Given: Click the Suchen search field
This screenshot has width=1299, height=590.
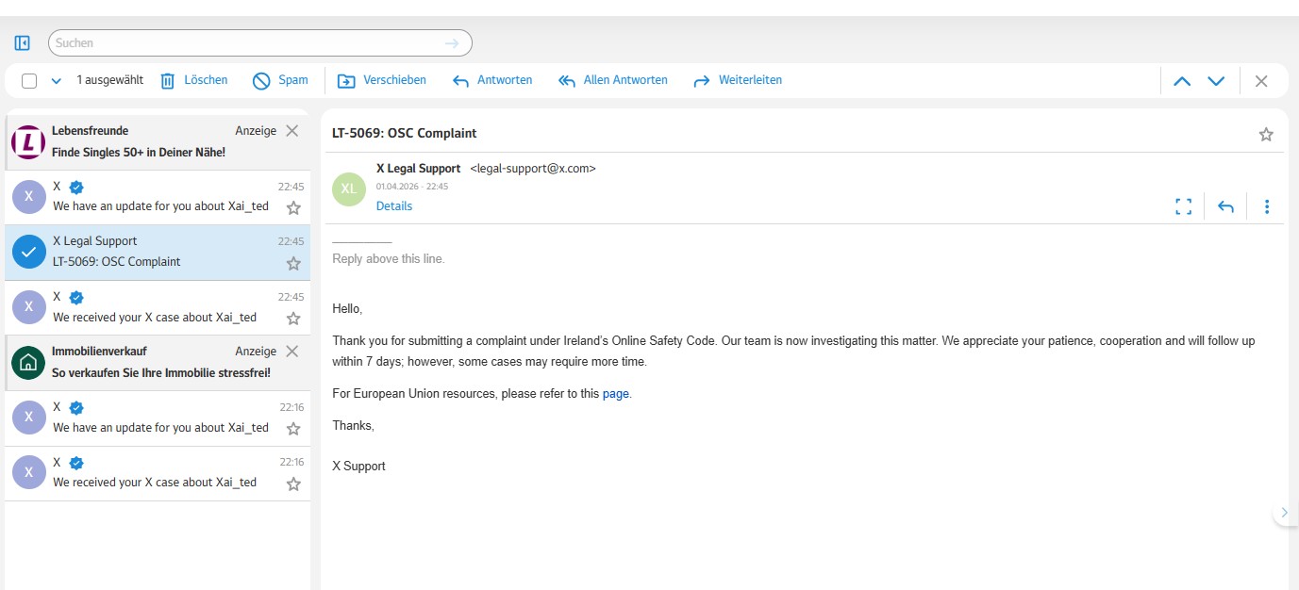Looking at the screenshot, I should coord(255,42).
